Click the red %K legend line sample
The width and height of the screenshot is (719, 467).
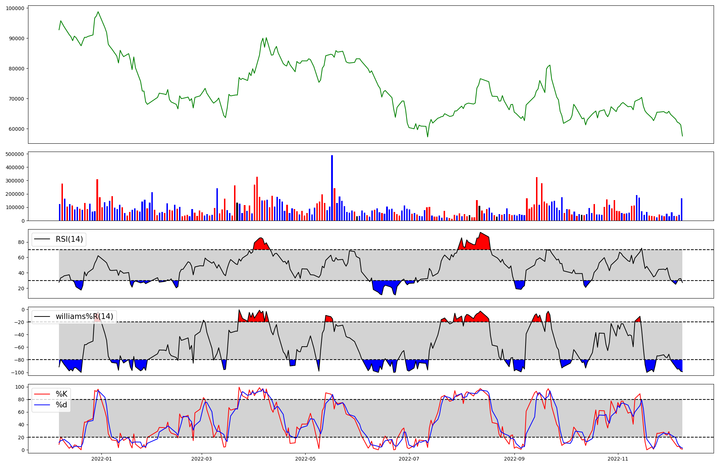click(42, 394)
